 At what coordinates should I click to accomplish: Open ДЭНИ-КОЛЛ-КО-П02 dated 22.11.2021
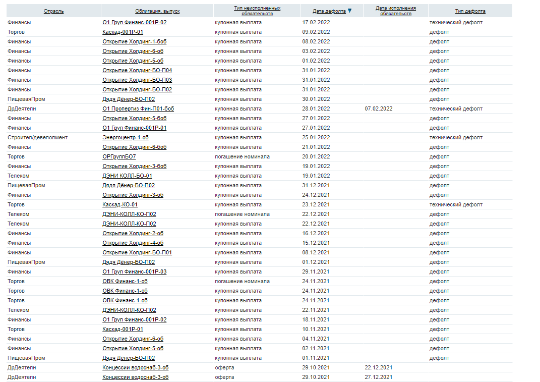pyautogui.click(x=129, y=310)
